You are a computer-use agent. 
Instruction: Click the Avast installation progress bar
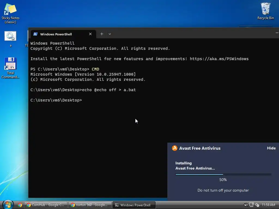pos(223,174)
